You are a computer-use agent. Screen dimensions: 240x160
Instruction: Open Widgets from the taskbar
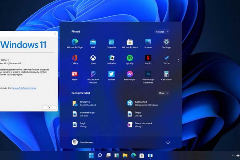click(117, 155)
